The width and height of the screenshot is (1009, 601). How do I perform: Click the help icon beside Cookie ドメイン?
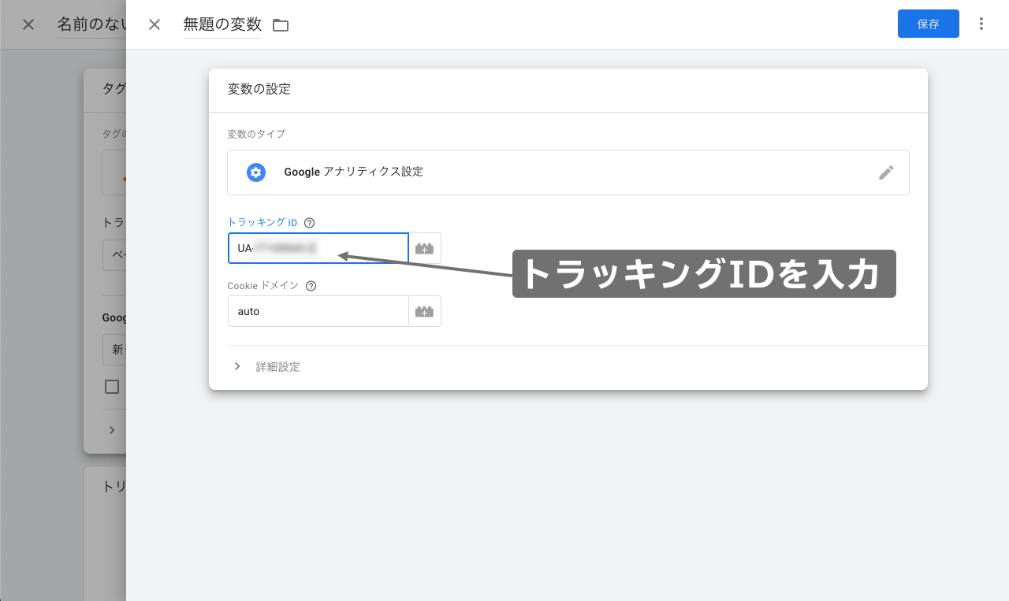(311, 285)
